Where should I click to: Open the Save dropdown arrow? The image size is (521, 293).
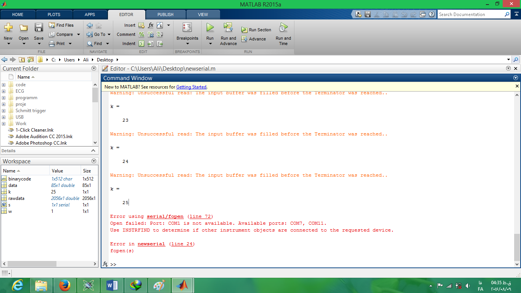(39, 43)
